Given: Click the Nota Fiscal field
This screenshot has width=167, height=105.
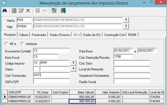Looking at the screenshot, I should (x=46, y=57).
